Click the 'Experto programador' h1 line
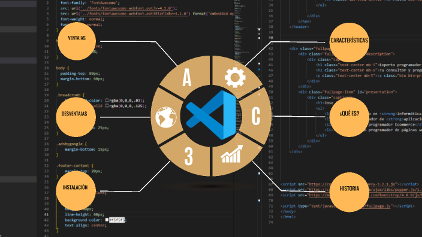Screen dimensions: 422x237 click(369, 65)
